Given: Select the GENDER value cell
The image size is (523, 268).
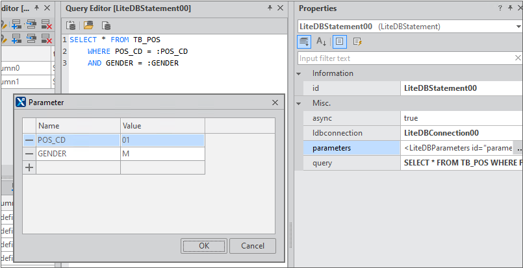Looking at the screenshot, I should pos(162,154).
